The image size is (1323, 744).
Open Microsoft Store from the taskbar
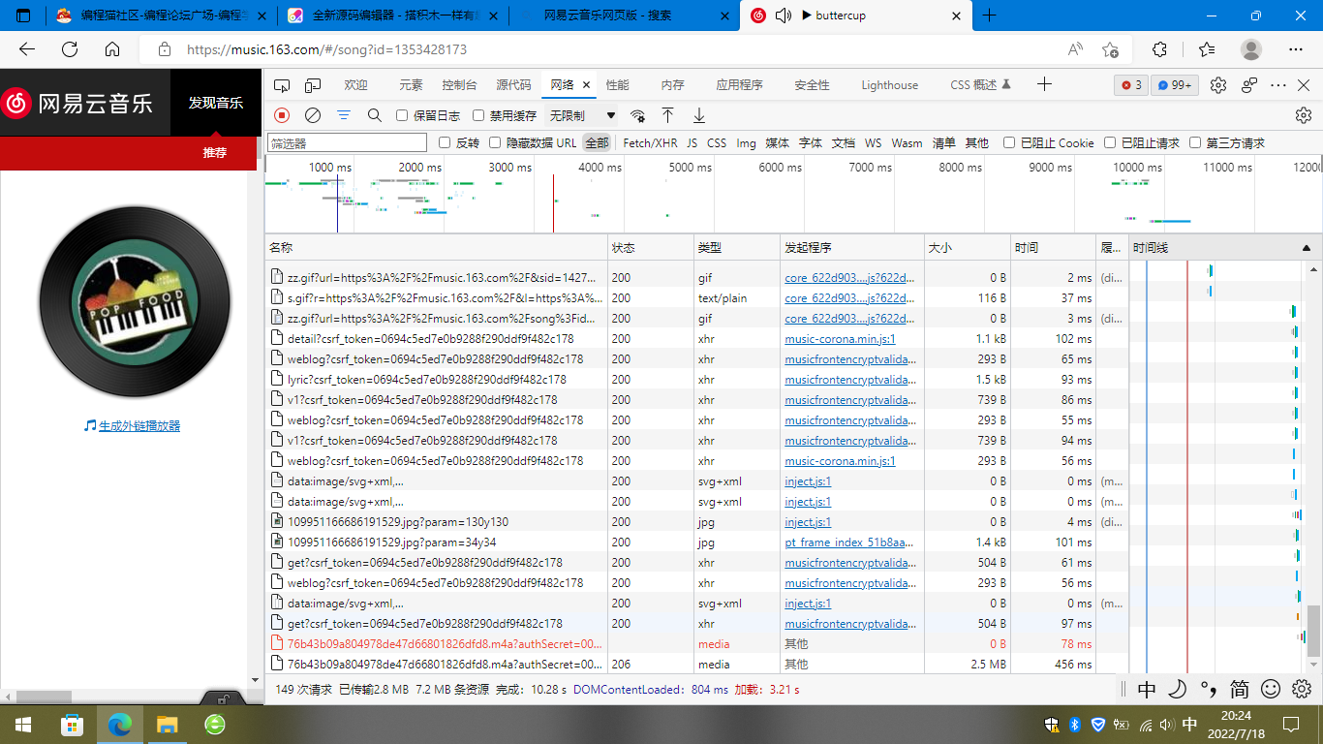coord(73,725)
